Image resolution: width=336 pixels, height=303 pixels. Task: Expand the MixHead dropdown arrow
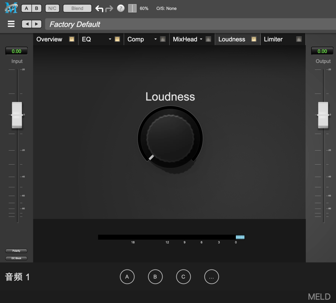(201, 39)
